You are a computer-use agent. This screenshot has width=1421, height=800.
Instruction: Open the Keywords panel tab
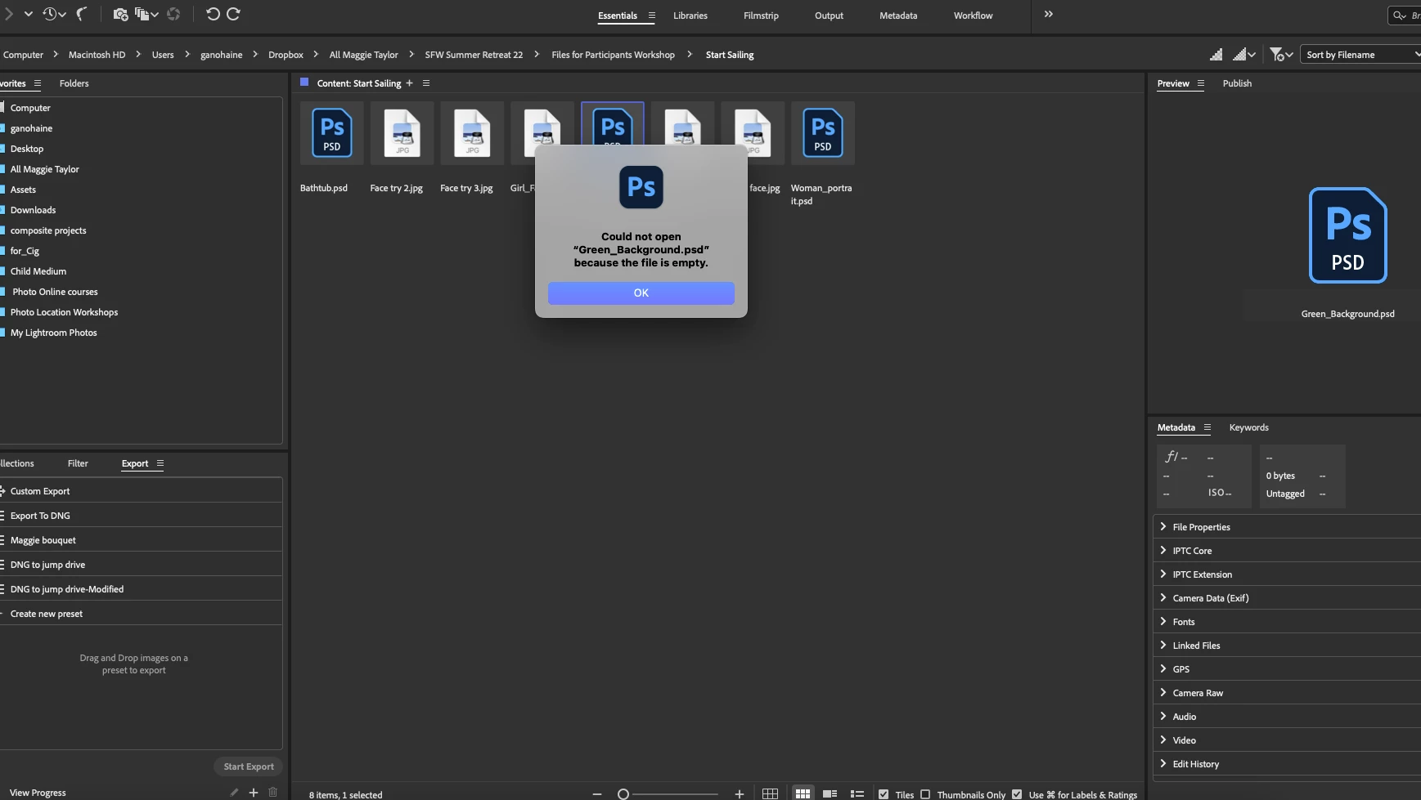(x=1248, y=427)
